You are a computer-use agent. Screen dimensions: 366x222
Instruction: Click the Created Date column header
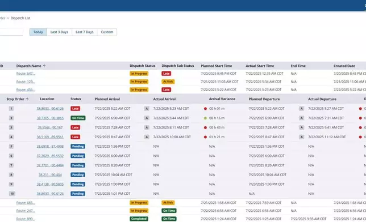point(344,66)
